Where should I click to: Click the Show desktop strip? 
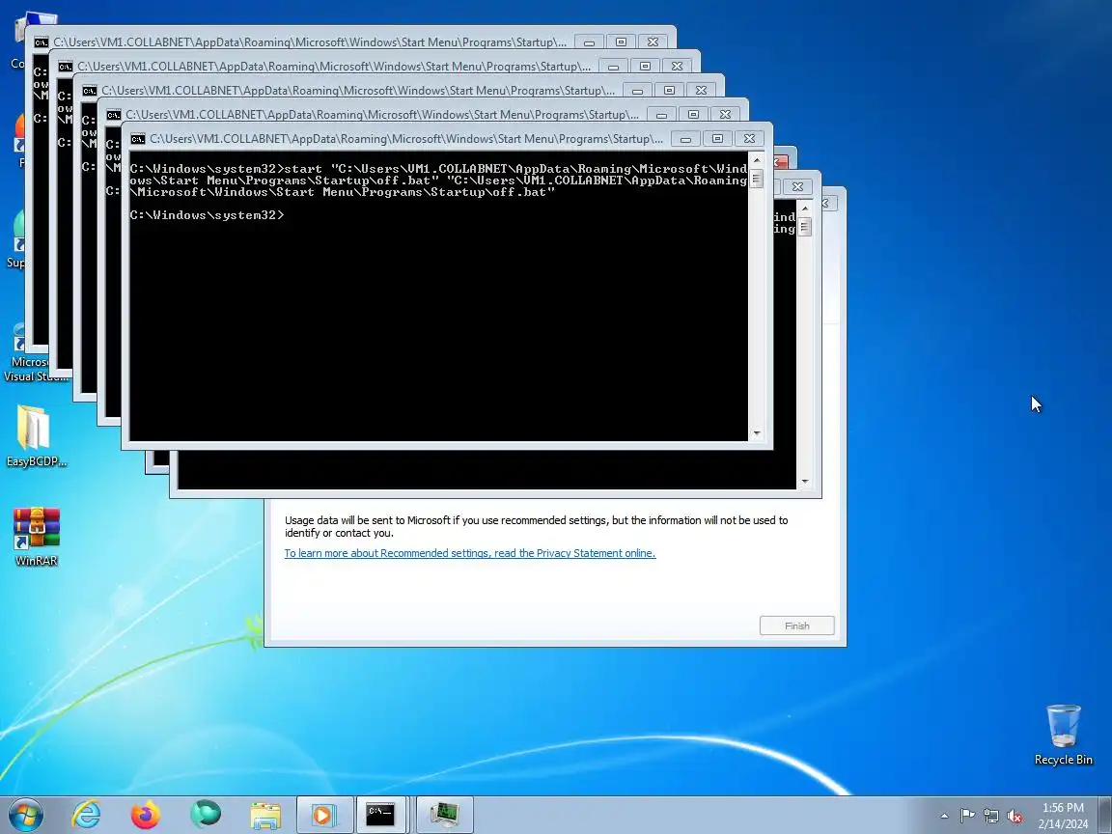click(x=1105, y=815)
